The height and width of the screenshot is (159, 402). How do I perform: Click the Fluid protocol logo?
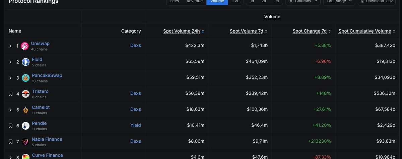tap(26, 62)
